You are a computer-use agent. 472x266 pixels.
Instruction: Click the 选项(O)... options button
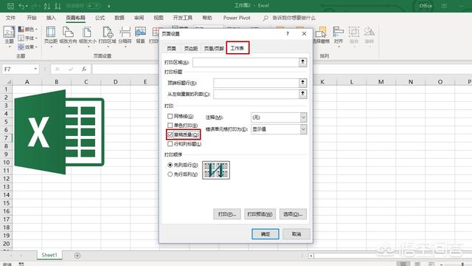click(293, 214)
